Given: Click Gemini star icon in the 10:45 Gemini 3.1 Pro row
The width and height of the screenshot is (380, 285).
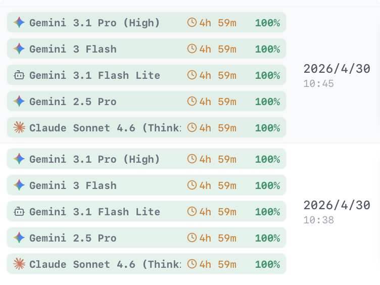Looking at the screenshot, I should [19, 23].
